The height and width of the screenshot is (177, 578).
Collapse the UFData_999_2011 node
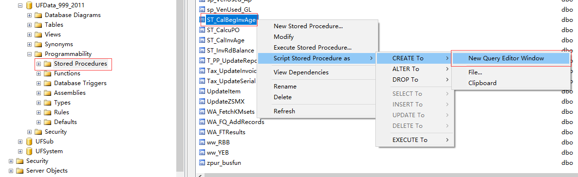pyautogui.click(x=20, y=5)
